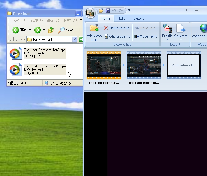This screenshot has height=176, width=207.
Task: Click the Redo arrow icon
Action: coord(121,10)
